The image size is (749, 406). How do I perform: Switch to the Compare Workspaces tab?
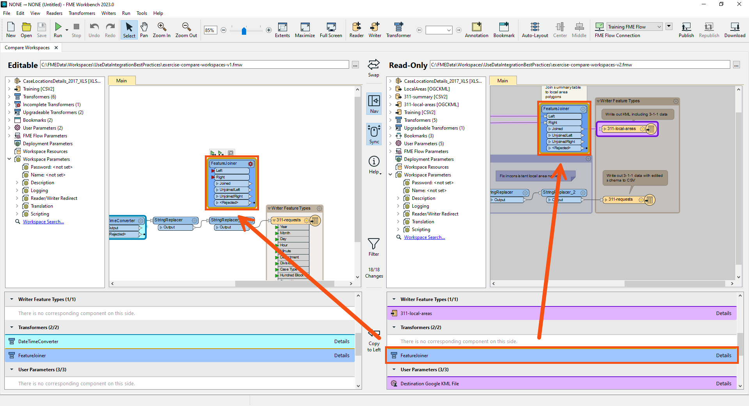(27, 48)
